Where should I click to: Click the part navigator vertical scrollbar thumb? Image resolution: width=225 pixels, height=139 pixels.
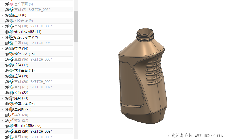(x=76, y=26)
